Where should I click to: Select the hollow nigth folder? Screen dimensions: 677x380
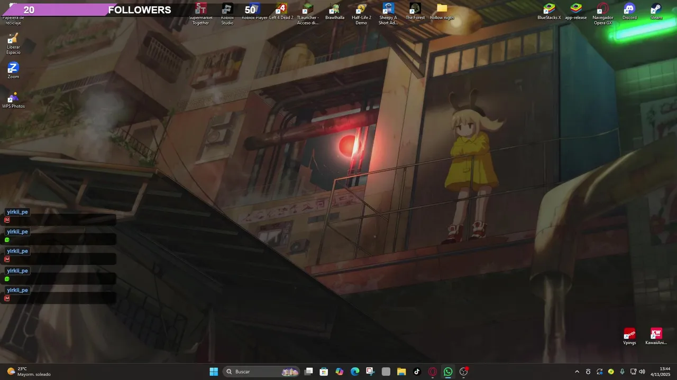pos(442,12)
